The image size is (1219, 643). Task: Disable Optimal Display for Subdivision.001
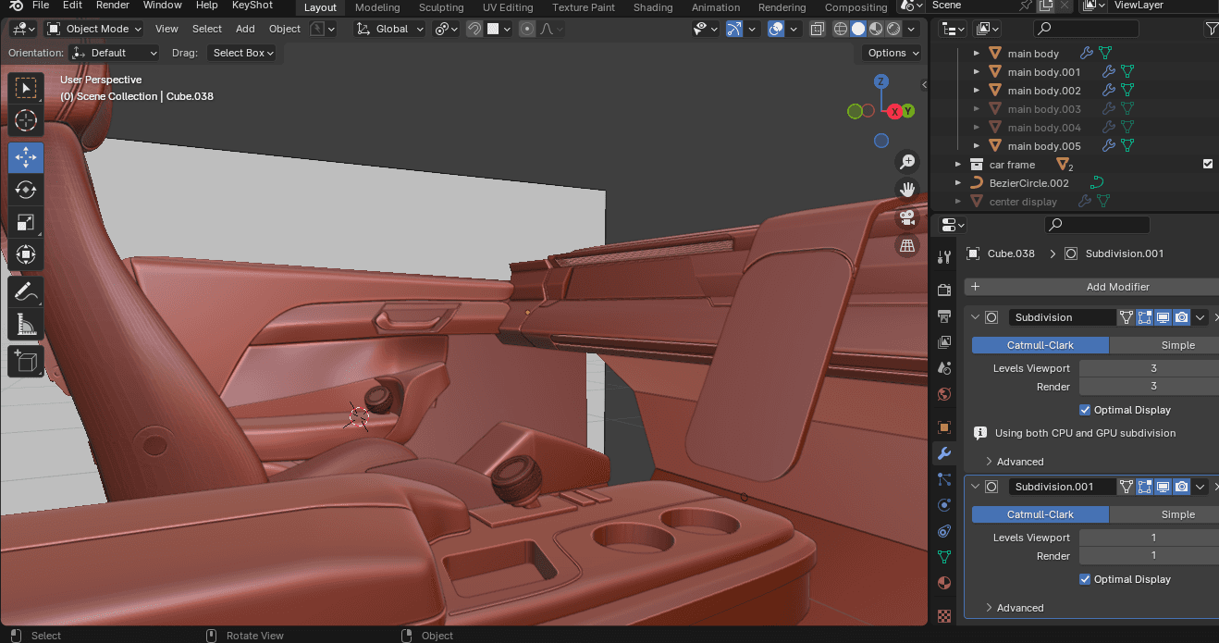click(1085, 579)
